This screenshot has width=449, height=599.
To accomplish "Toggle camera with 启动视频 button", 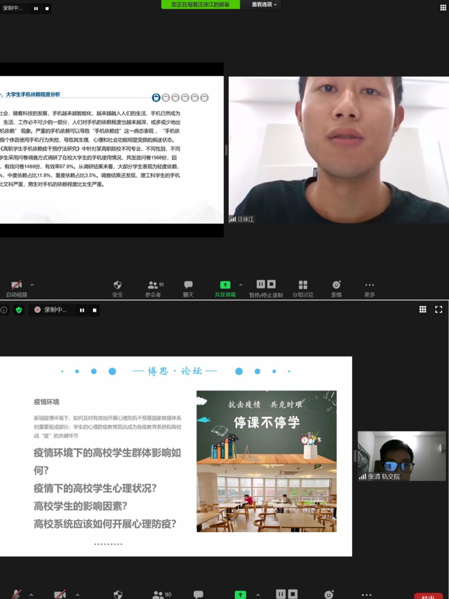I will [x=16, y=288].
